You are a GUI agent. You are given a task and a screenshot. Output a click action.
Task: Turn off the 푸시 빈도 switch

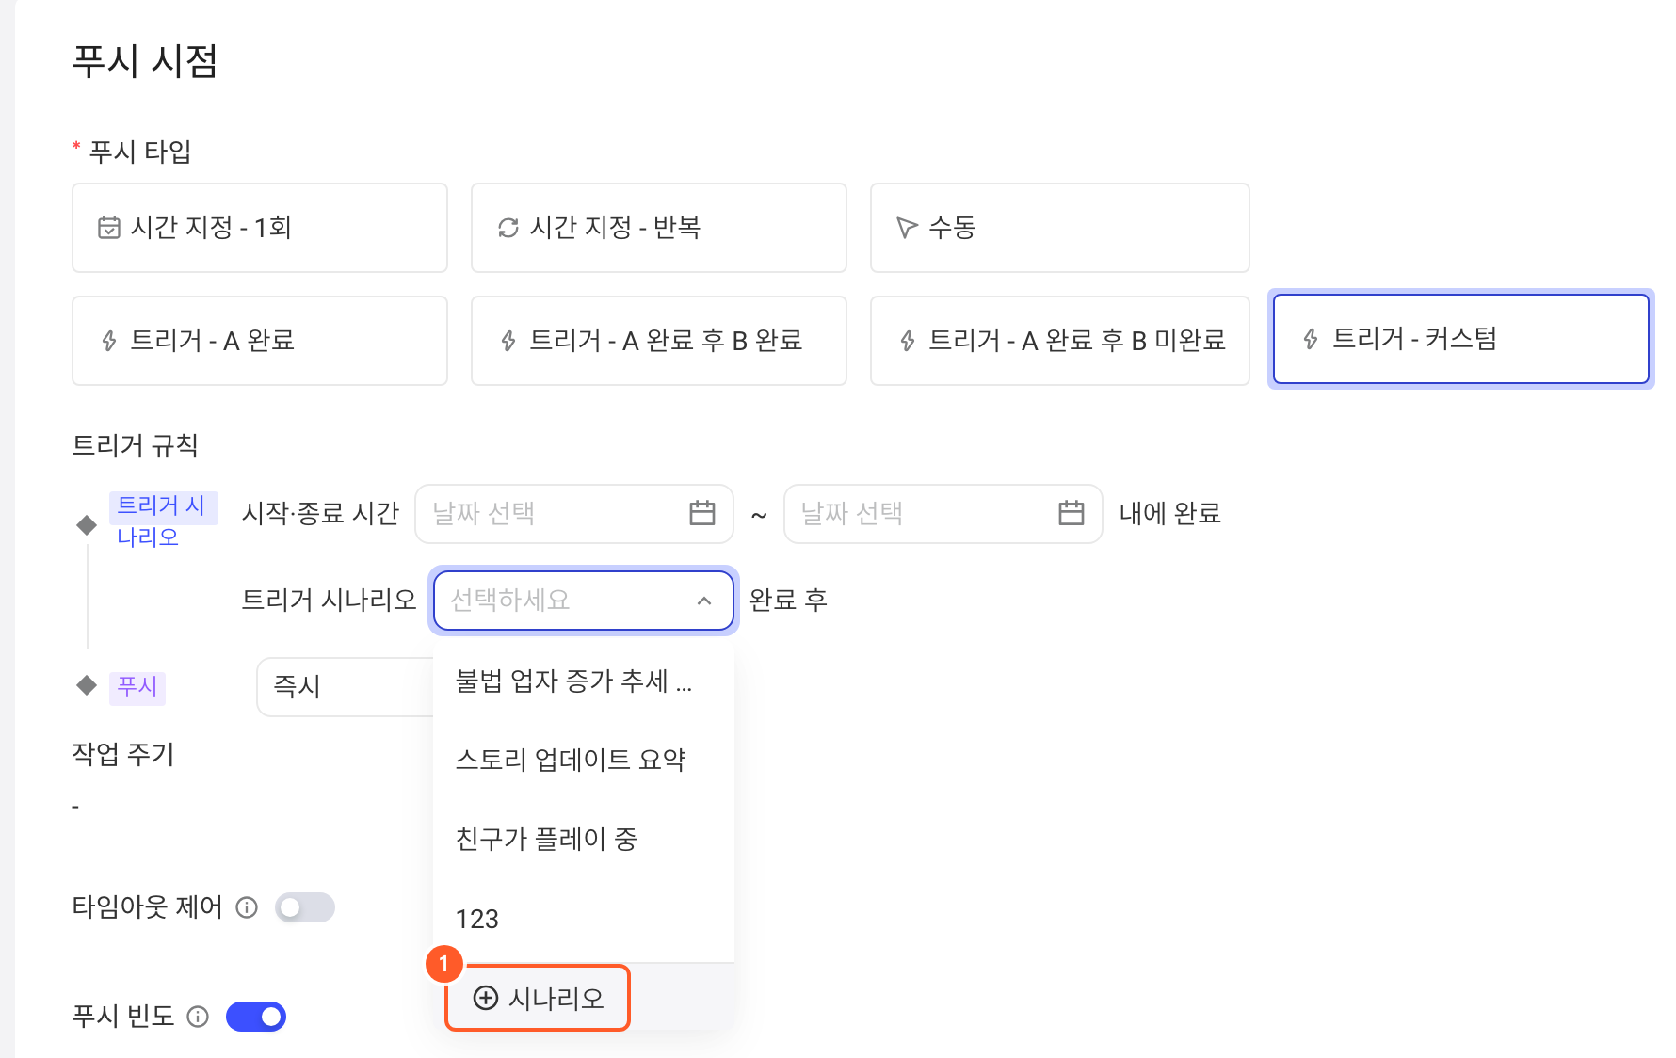tap(256, 1017)
